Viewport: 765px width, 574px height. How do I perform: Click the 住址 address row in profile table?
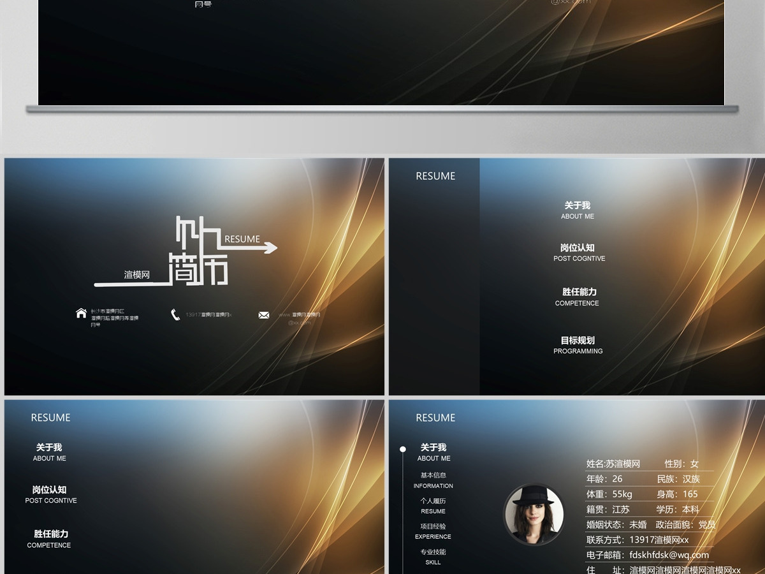[x=664, y=570]
